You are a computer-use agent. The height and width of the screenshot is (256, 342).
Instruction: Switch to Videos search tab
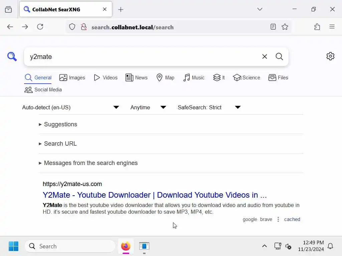coord(106,78)
